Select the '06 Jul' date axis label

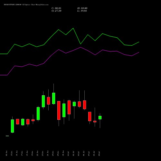pyautogui.click(x=84, y=153)
